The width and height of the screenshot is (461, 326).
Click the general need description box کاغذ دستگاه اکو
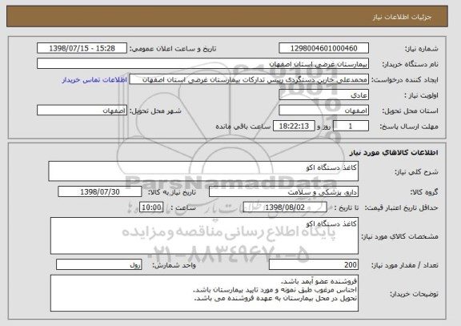[x=203, y=171]
